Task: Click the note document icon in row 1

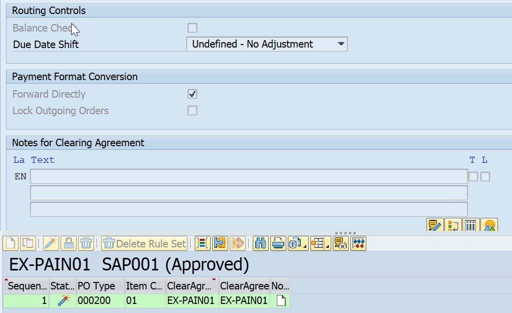Action: click(x=281, y=300)
